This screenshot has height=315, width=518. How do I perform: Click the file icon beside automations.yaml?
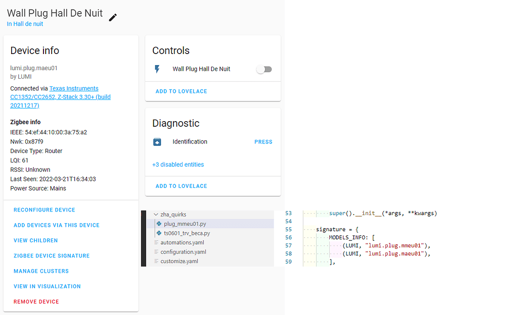[x=156, y=242]
